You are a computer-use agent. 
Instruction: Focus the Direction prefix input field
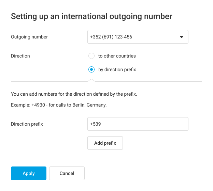(x=138, y=124)
